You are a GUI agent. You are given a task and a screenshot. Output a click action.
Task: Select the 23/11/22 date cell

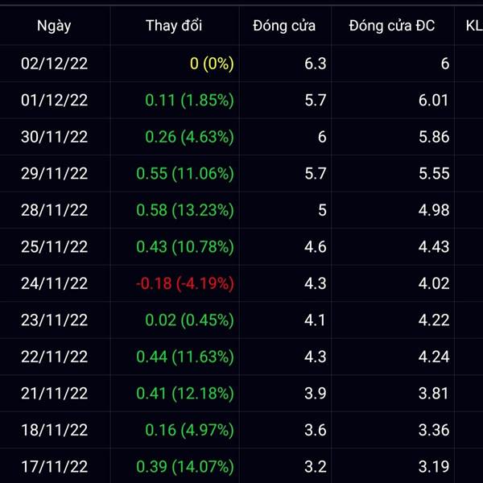[55, 320]
